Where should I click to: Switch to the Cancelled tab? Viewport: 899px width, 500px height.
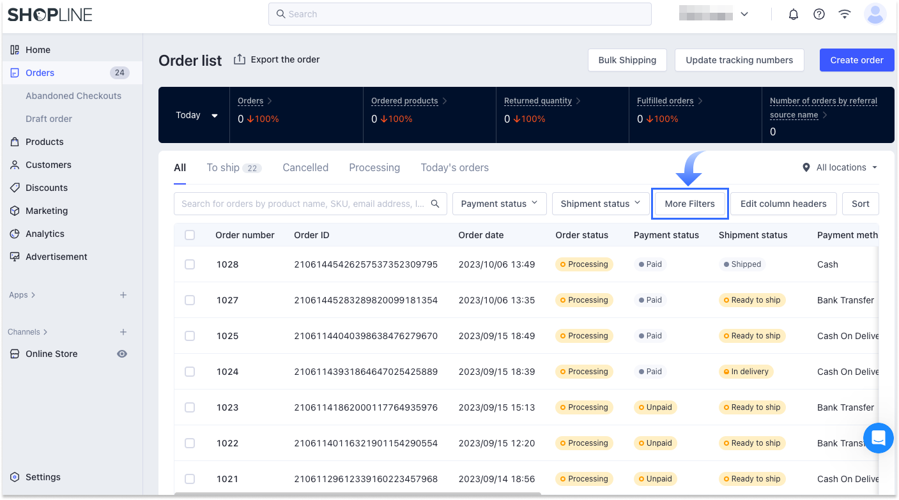click(x=305, y=168)
